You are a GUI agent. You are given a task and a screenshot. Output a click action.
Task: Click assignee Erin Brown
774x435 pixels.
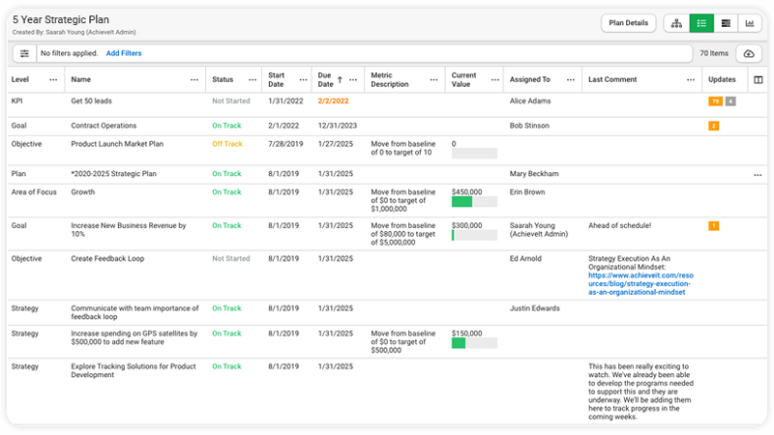point(527,192)
